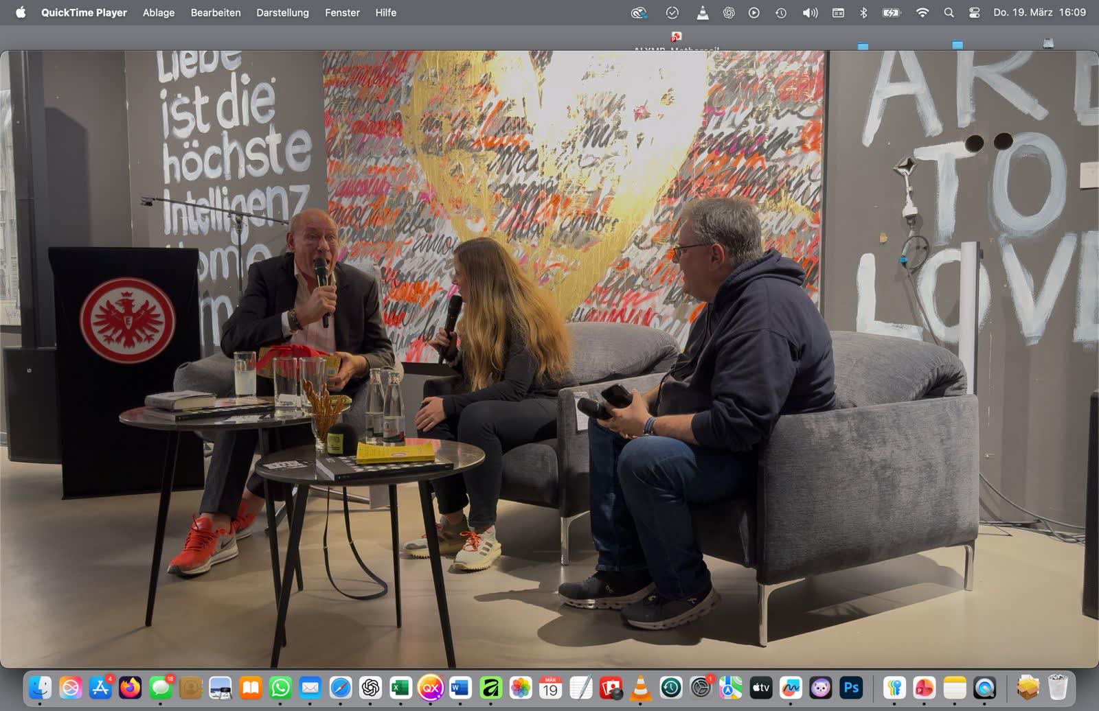The width and height of the screenshot is (1099, 711).
Task: Open Wi-Fi status menu
Action: tap(922, 12)
